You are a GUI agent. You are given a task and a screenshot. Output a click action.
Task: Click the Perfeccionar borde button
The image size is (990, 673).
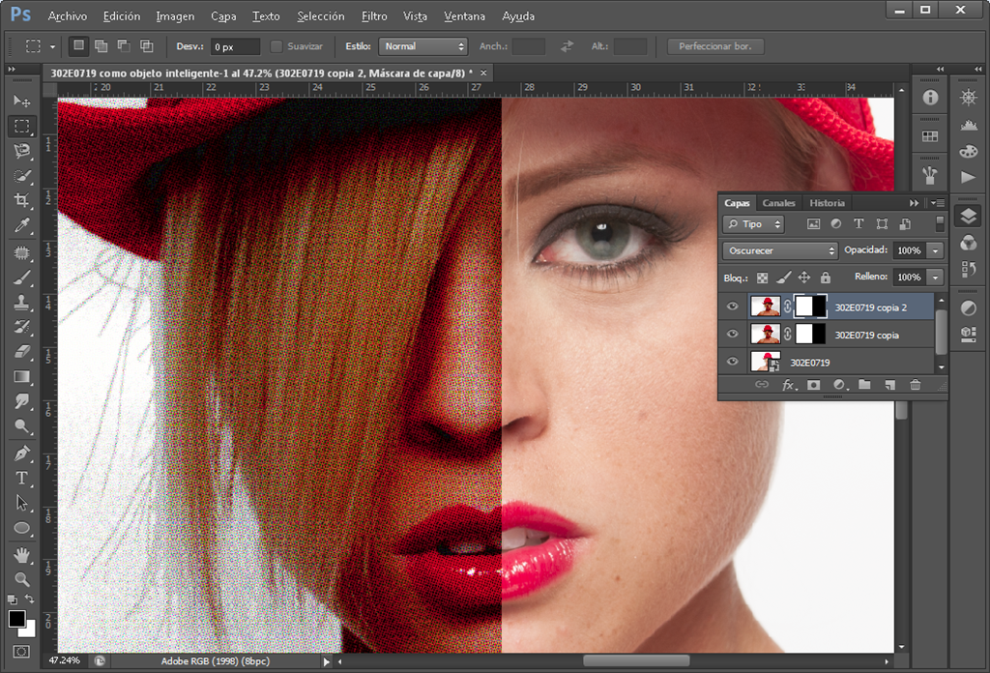click(715, 46)
